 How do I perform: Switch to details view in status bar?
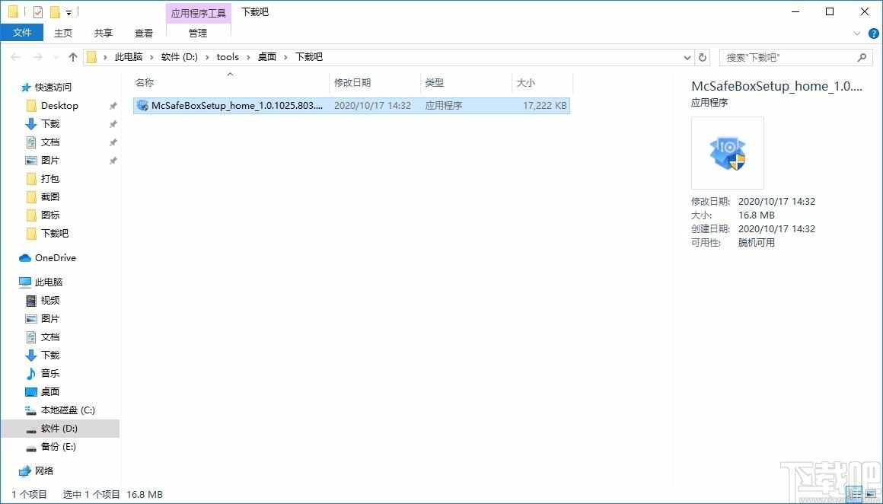click(x=856, y=494)
